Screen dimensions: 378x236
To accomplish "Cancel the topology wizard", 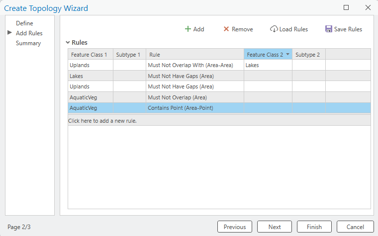I will [355, 227].
